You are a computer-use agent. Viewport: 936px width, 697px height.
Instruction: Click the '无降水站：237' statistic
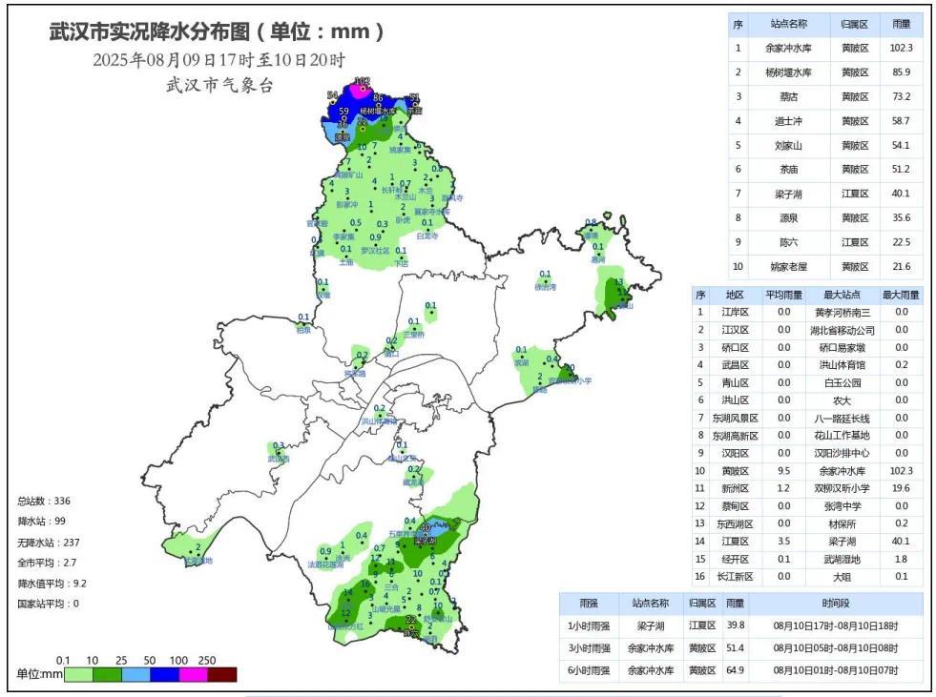coord(49,543)
